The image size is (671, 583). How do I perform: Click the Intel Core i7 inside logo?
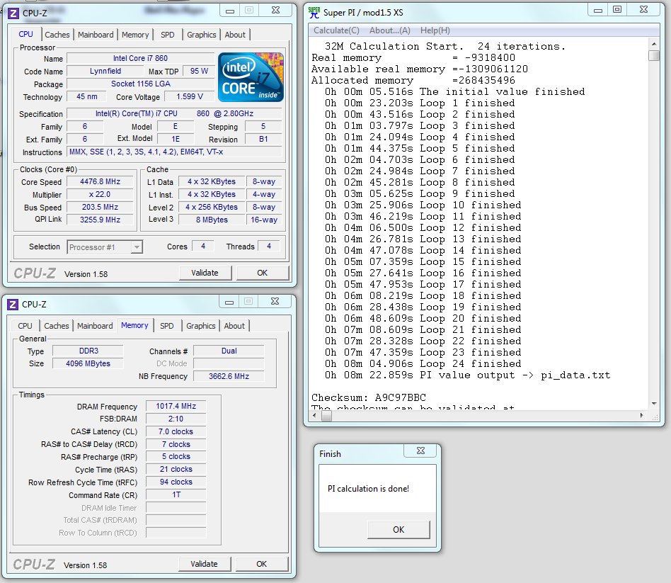pyautogui.click(x=251, y=77)
